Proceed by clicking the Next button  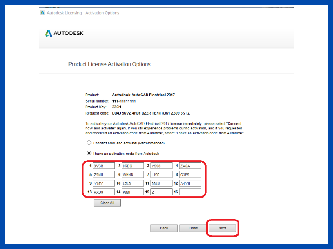(x=222, y=228)
